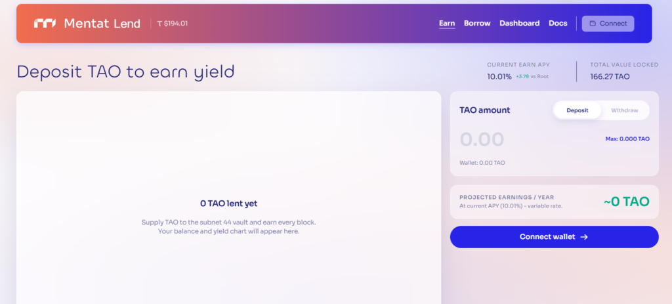Click the Mentat Lend brand name
This screenshot has width=672, height=304.
pos(102,24)
